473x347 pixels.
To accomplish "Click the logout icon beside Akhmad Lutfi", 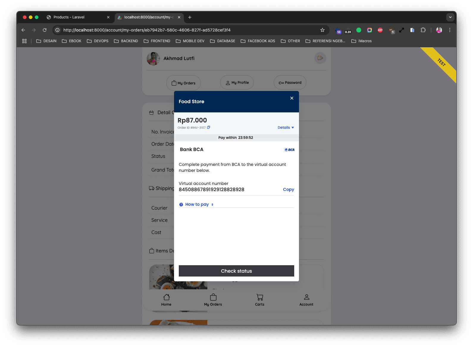I will pos(320,58).
